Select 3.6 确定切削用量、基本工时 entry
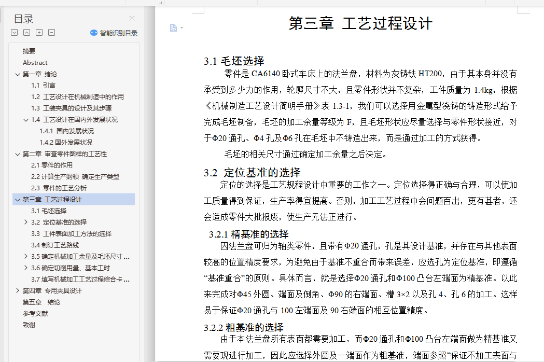Image resolution: width=544 pixels, height=362 pixels. pos(71,268)
